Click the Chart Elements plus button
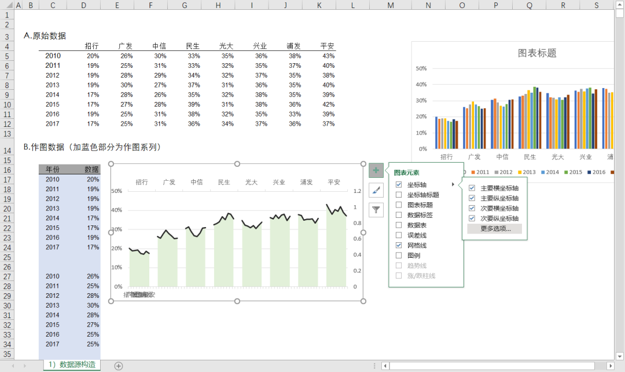This screenshot has height=372, width=625. [x=376, y=170]
